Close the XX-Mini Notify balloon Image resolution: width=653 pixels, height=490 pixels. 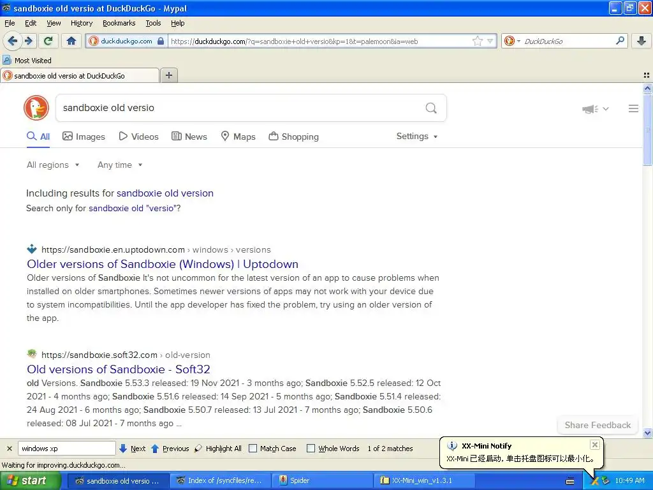point(595,445)
